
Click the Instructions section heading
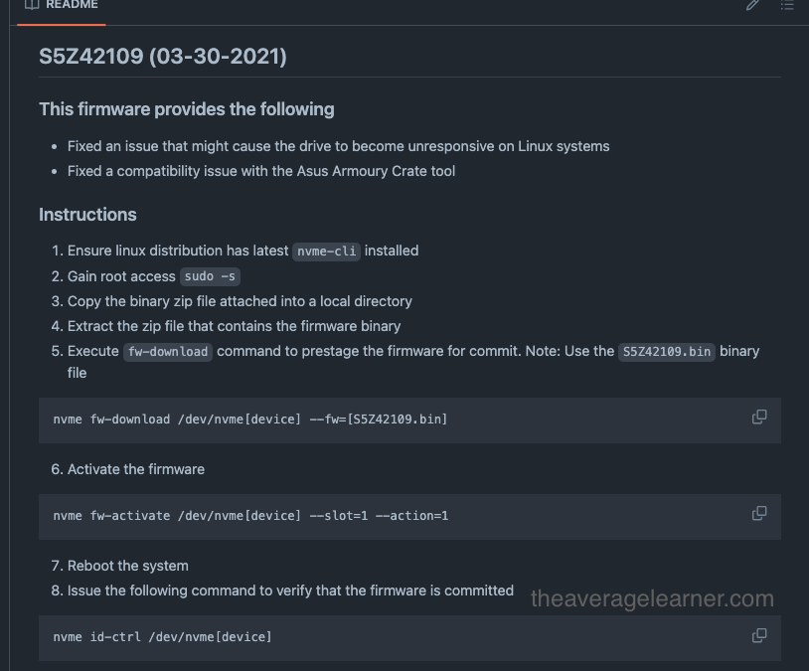[87, 214]
